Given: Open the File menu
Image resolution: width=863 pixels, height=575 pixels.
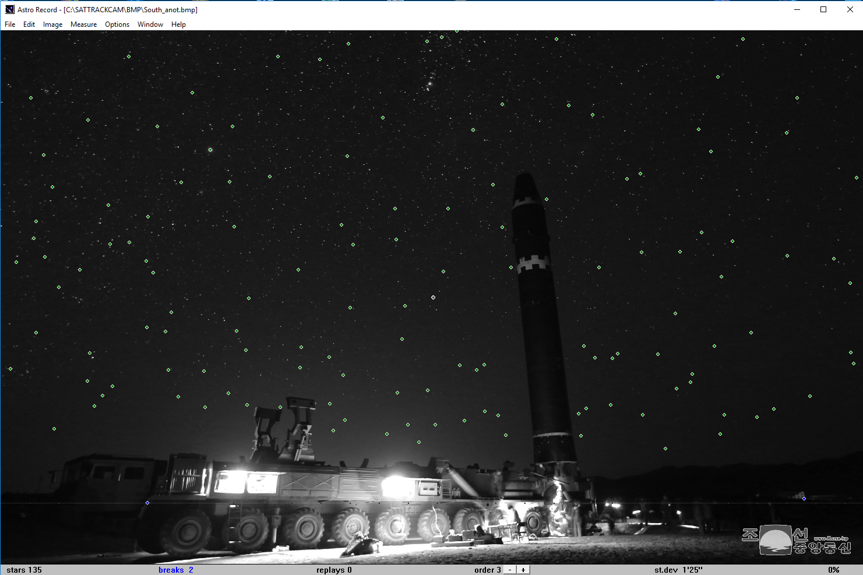Looking at the screenshot, I should pyautogui.click(x=10, y=24).
